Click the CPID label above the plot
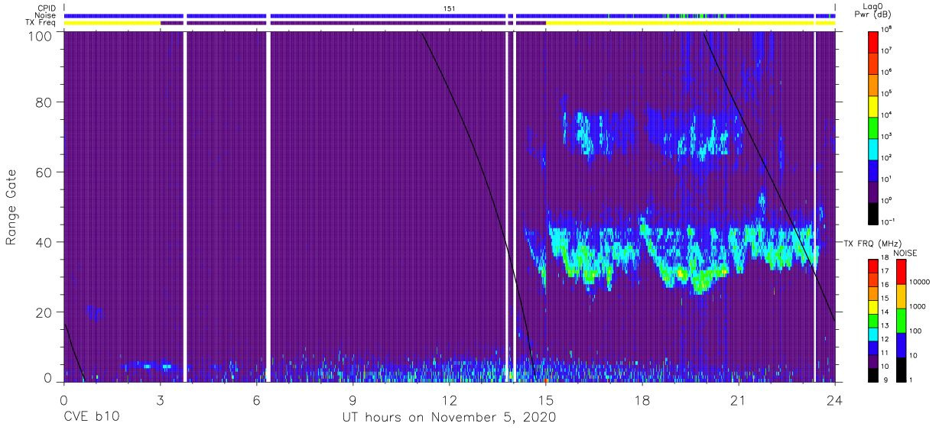 click(48, 8)
